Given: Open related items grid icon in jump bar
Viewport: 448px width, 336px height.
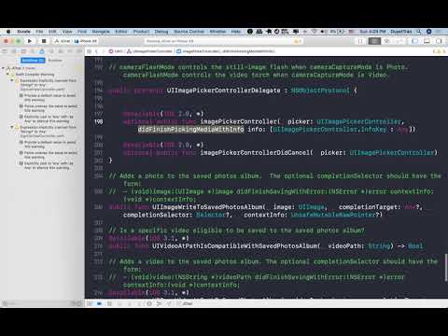Looking at the screenshot, I should tap(90, 51).
